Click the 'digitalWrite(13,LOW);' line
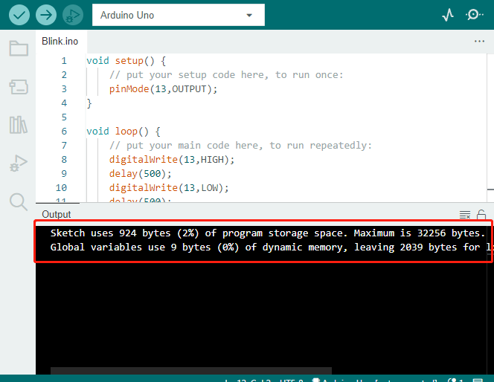The height and width of the screenshot is (382, 494). (169, 188)
